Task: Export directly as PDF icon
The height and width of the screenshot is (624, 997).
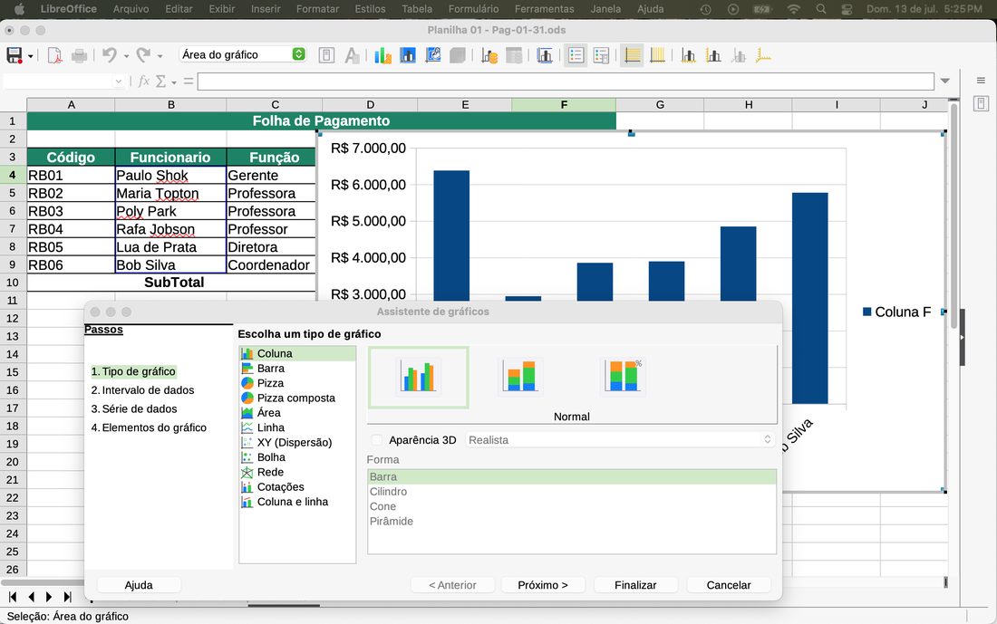Action: (54, 55)
